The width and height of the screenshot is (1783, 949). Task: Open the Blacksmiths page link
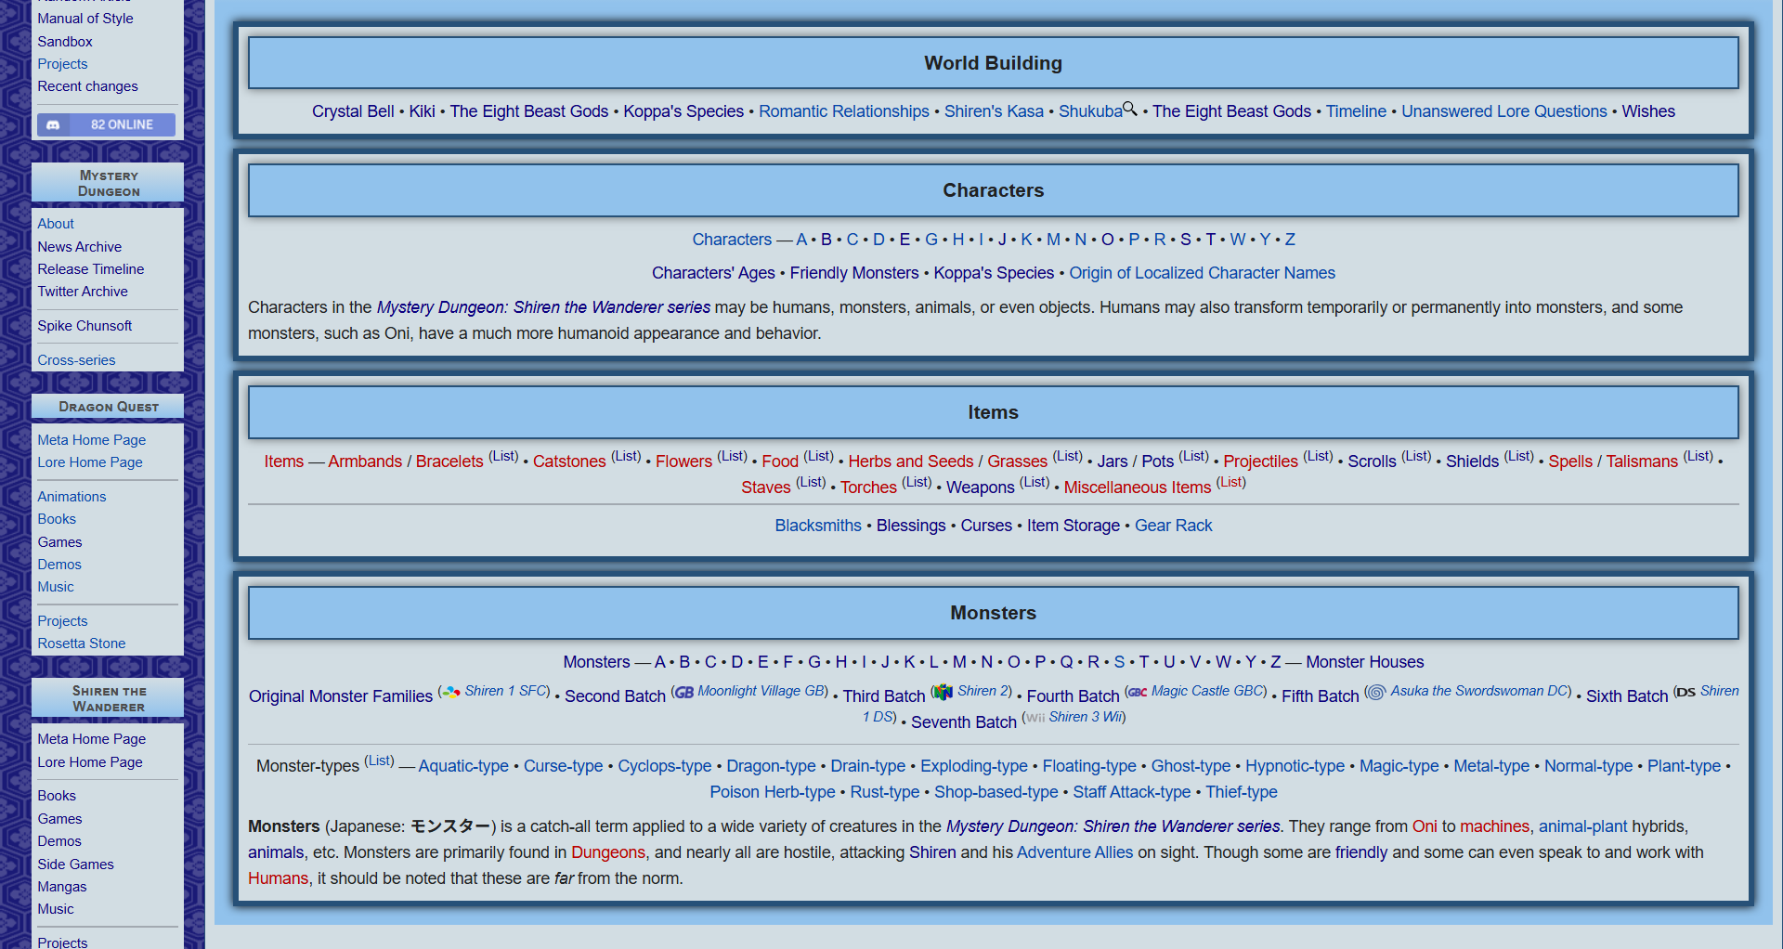click(818, 526)
